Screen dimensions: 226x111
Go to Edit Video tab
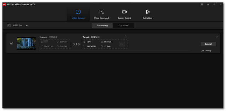pos(147,14)
